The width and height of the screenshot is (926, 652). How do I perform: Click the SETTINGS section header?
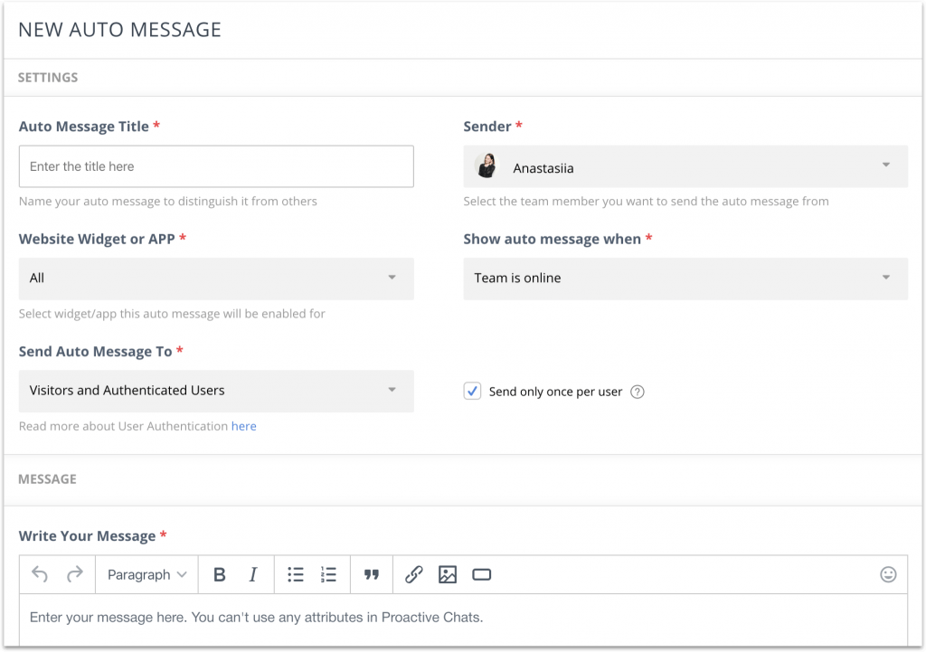point(47,78)
